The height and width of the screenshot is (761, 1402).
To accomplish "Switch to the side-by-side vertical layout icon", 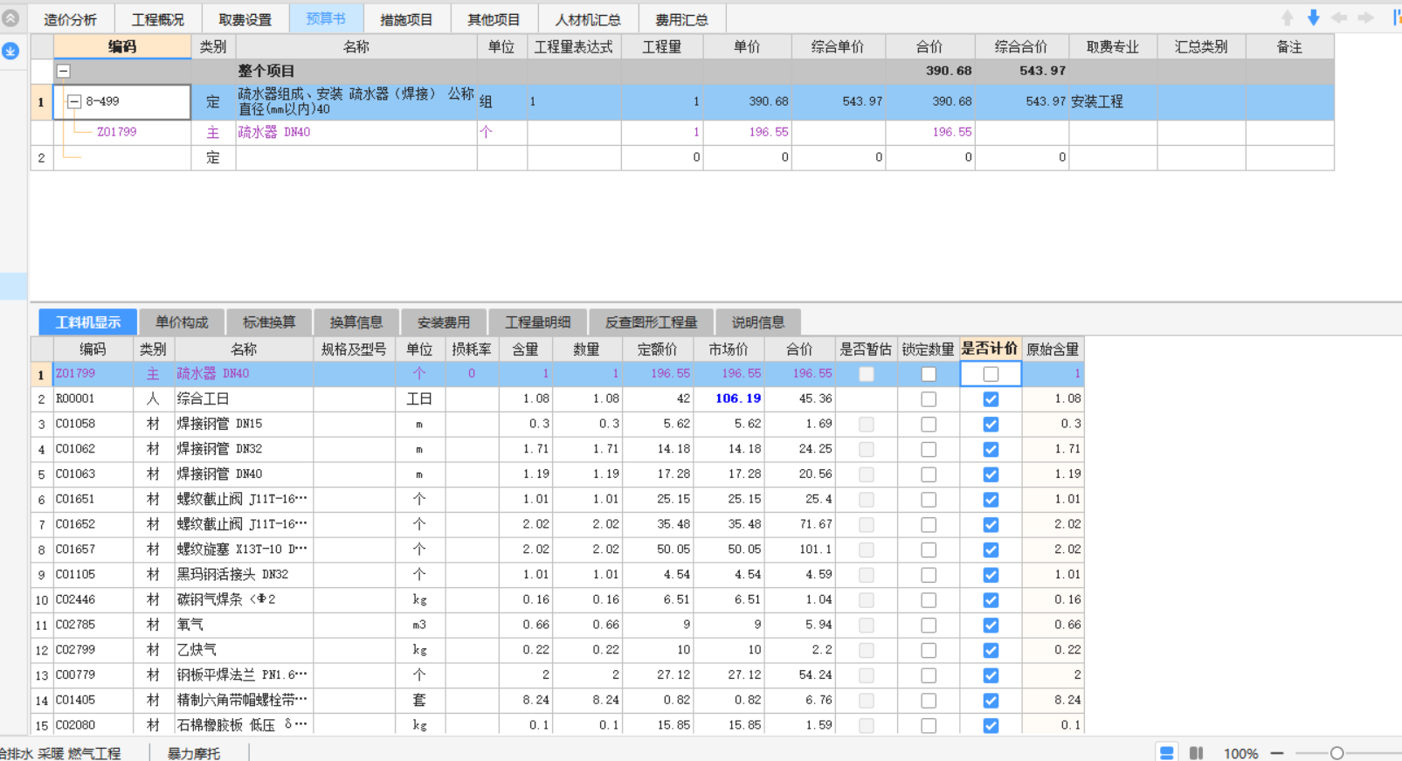I will coord(1197,753).
